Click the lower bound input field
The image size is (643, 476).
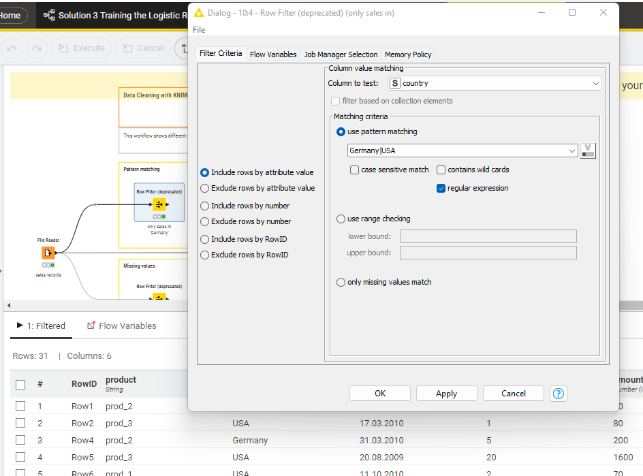(488, 236)
